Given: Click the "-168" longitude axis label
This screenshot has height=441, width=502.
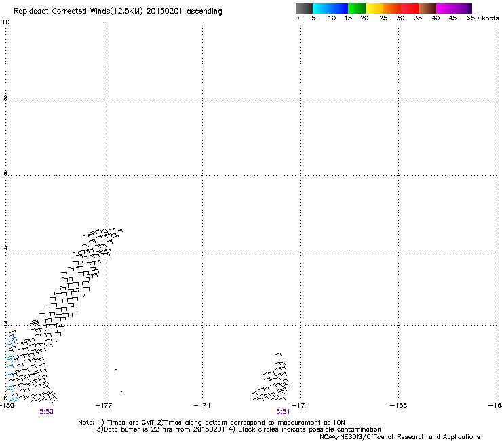Looking at the screenshot, I should click(x=399, y=406).
